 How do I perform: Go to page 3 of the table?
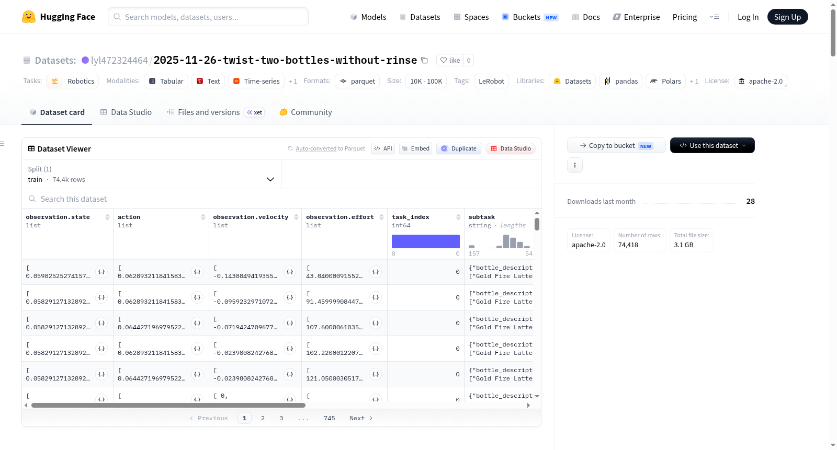coord(281,418)
